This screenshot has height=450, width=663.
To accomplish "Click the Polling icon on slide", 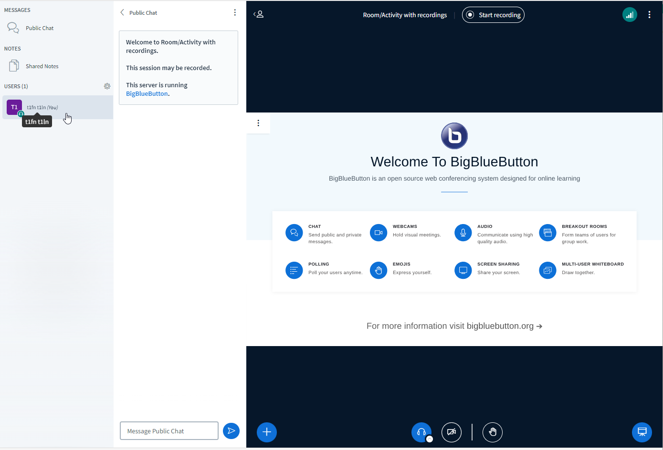I will click(x=294, y=270).
